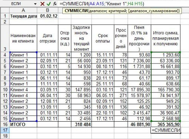Click inside the formula bar text
The image size is (189, 139).
click(102, 4)
